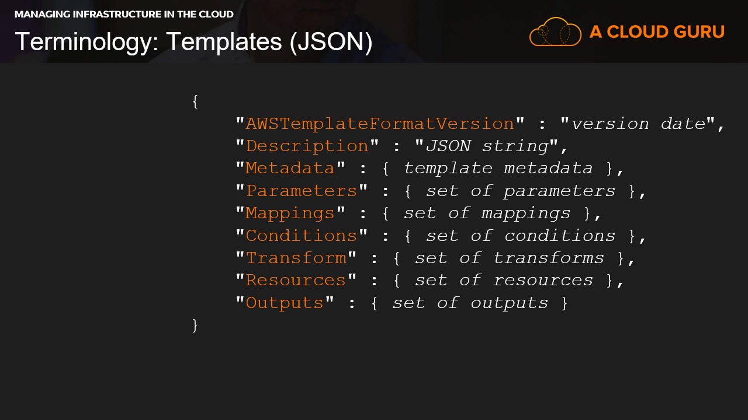Image resolution: width=748 pixels, height=420 pixels.
Task: Click the "set of parameters" placeholder text
Action: point(520,191)
